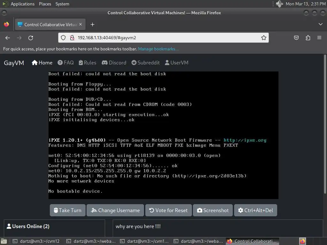Image resolution: width=327 pixels, height=245 pixels.
Task: Open the Rules nav link
Action: click(87, 63)
